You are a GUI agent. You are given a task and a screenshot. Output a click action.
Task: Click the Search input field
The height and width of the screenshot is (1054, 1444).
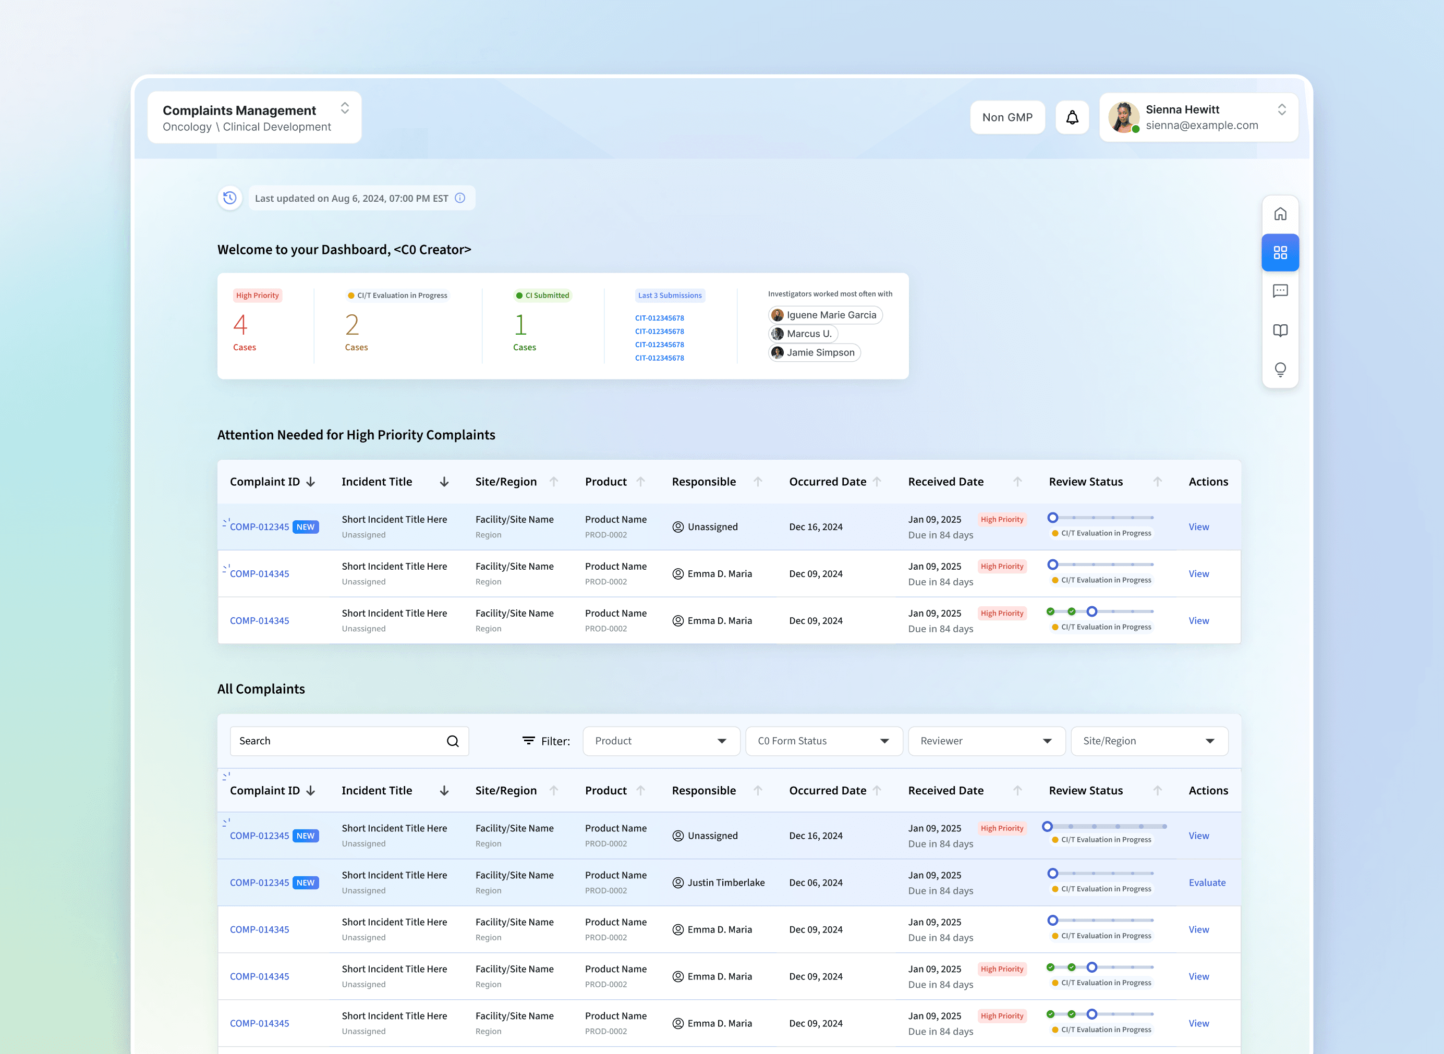(x=349, y=741)
